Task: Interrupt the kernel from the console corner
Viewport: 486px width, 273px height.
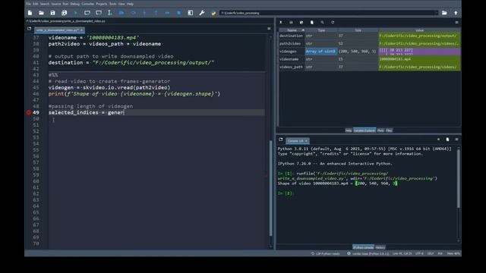Action: 438,140
